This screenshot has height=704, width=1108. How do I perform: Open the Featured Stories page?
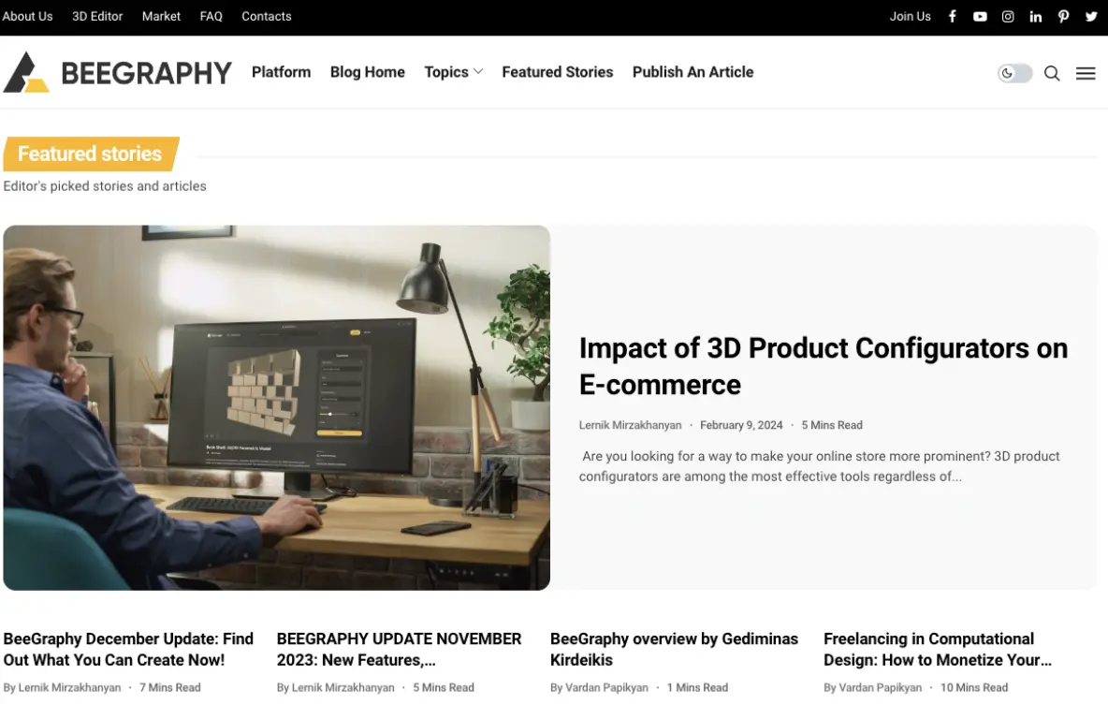(x=557, y=72)
